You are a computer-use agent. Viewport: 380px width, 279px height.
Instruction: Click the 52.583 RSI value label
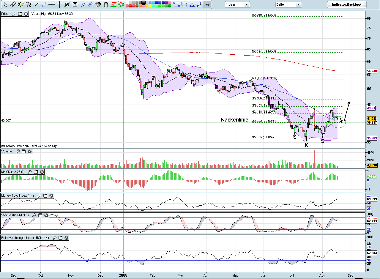(372, 253)
